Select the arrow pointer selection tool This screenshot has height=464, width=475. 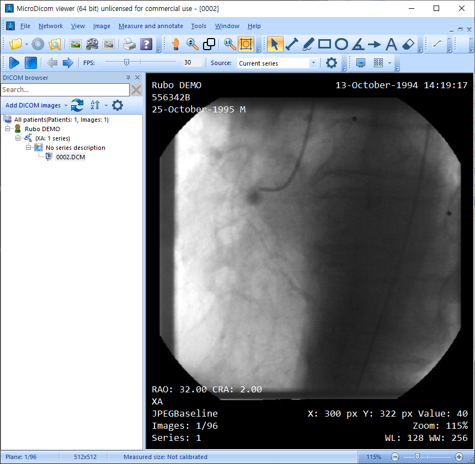pos(275,44)
